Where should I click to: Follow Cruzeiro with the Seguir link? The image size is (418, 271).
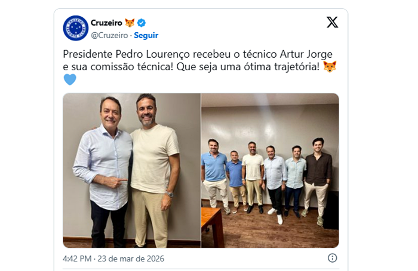click(146, 35)
